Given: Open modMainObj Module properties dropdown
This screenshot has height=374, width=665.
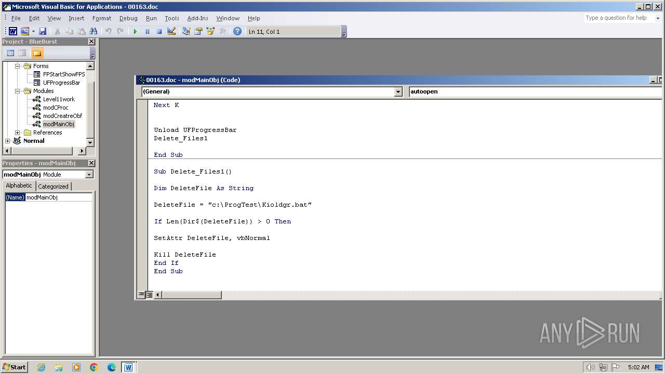Looking at the screenshot, I should (x=89, y=175).
